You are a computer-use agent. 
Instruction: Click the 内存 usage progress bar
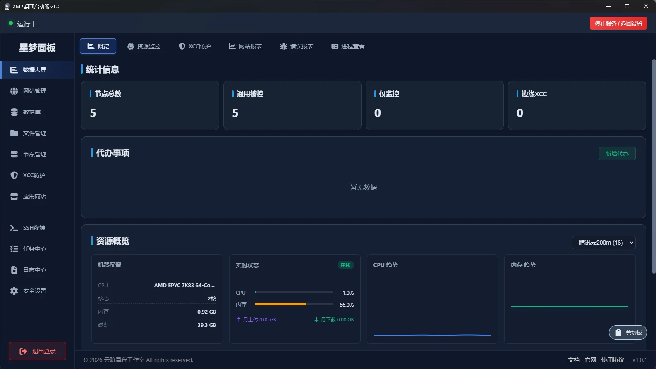pos(294,304)
